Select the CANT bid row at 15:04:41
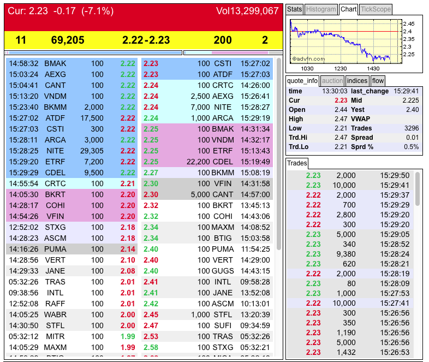The image size is (429, 362). [x=71, y=85]
